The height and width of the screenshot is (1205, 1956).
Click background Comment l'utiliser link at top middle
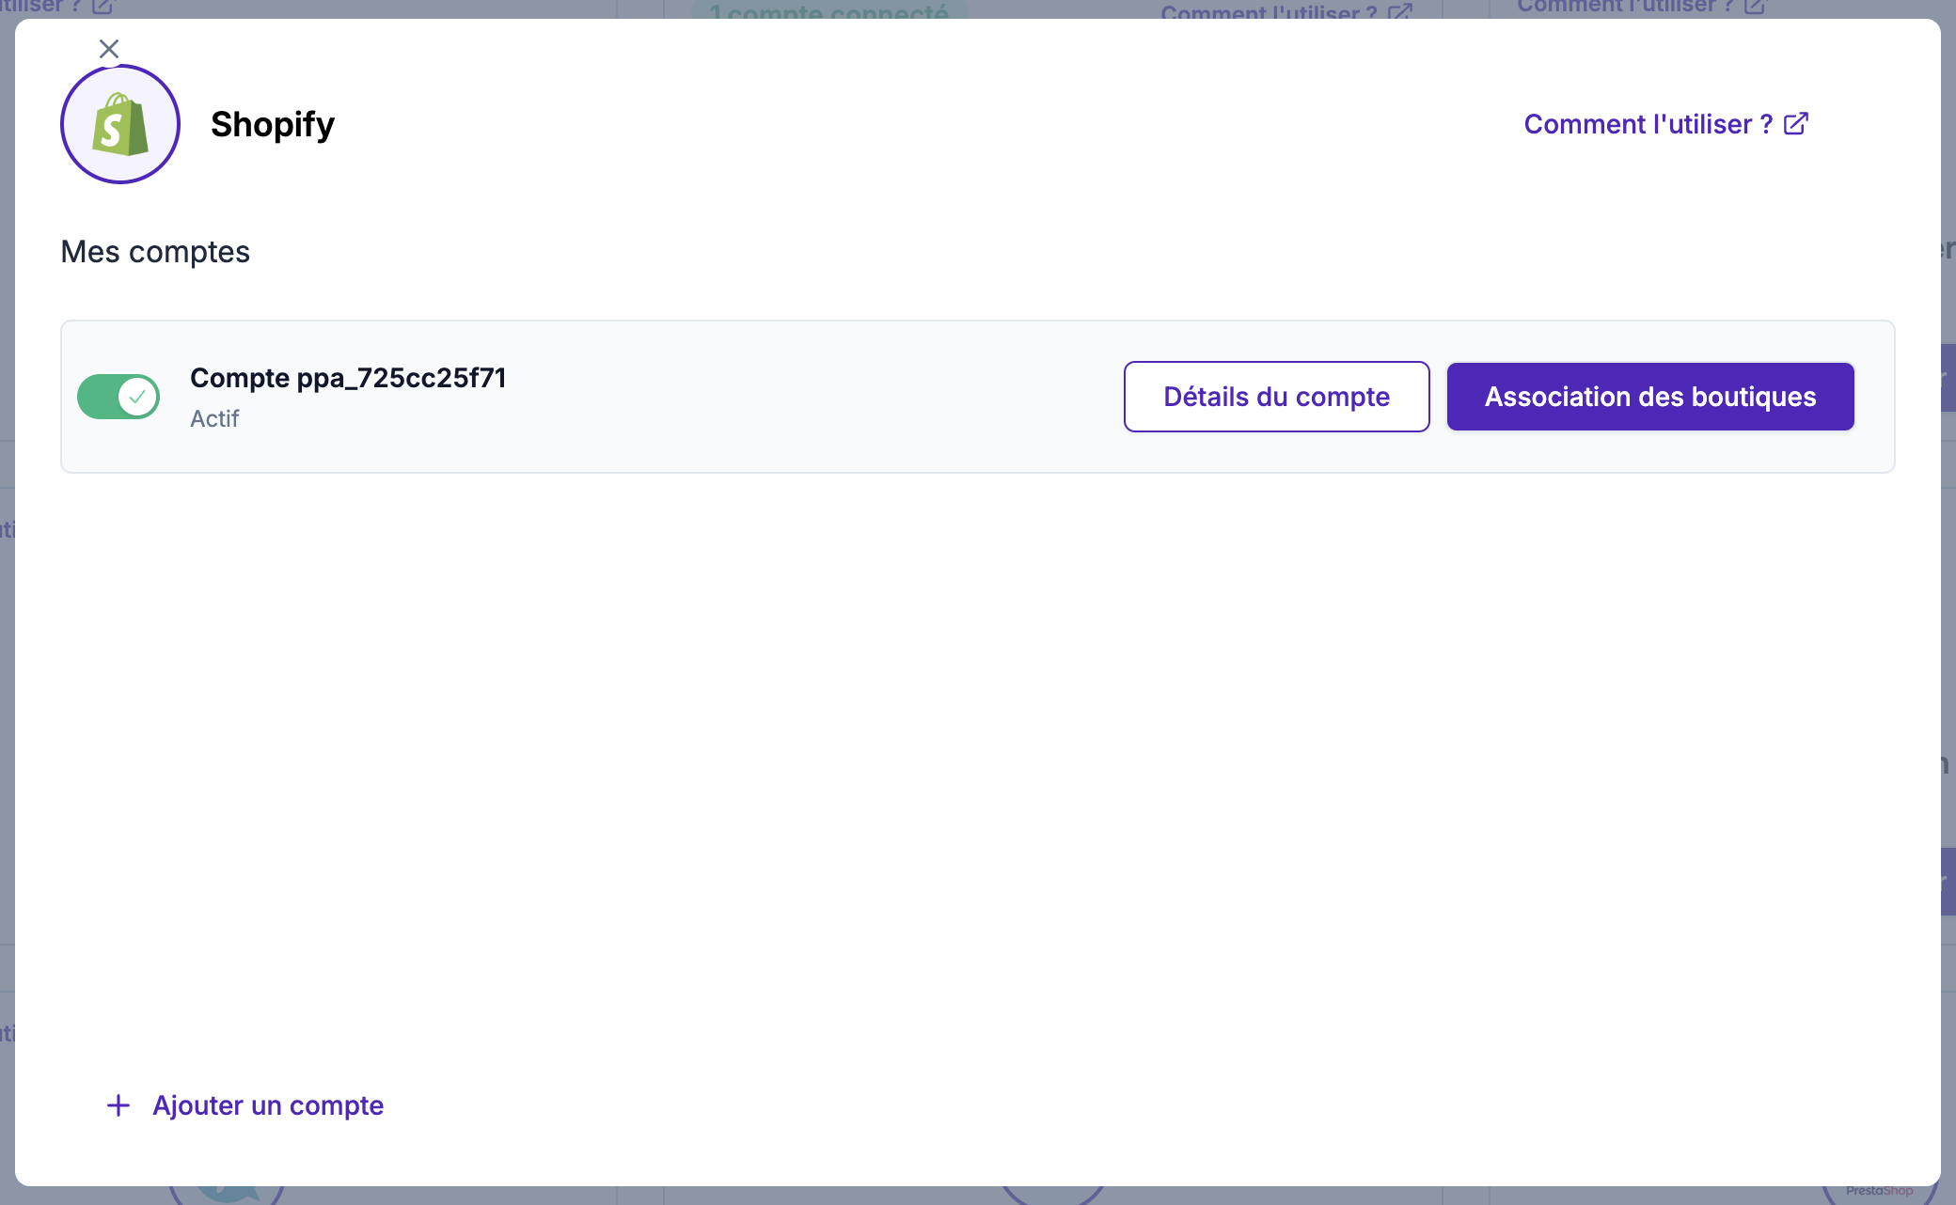(1269, 12)
